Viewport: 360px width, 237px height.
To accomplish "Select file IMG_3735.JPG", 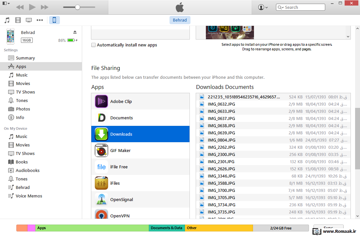I will click(x=273, y=212).
